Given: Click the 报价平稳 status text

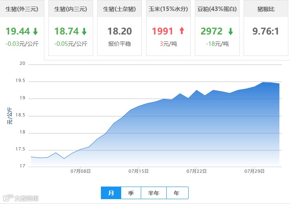Looking at the screenshot, I should coord(120,44).
